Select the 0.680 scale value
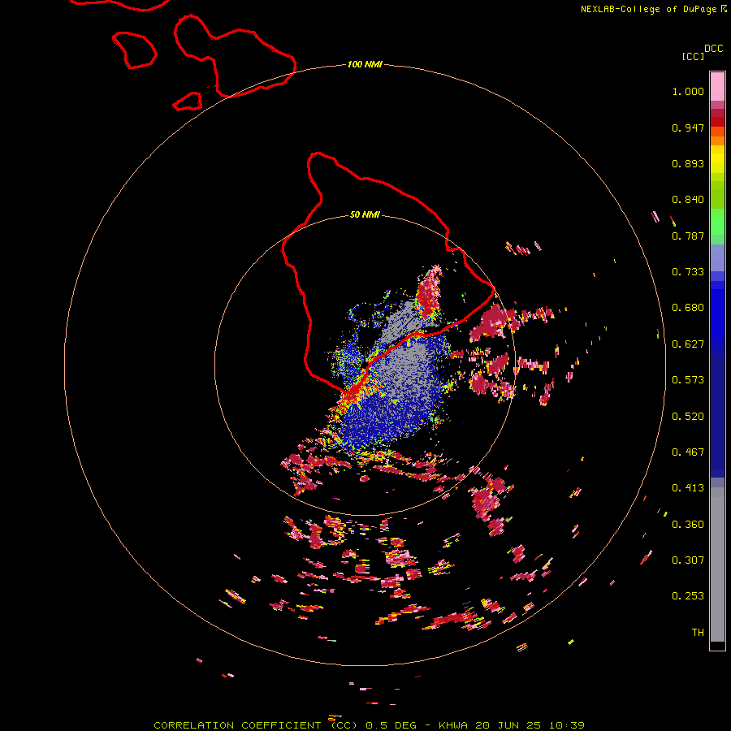Viewport: 731px width, 731px height. coord(688,308)
